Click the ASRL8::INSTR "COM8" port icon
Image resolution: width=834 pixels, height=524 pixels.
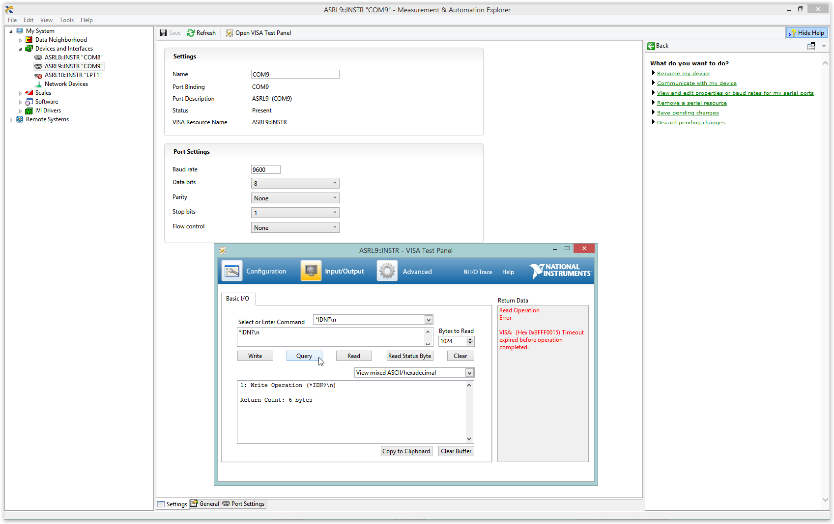pos(38,57)
